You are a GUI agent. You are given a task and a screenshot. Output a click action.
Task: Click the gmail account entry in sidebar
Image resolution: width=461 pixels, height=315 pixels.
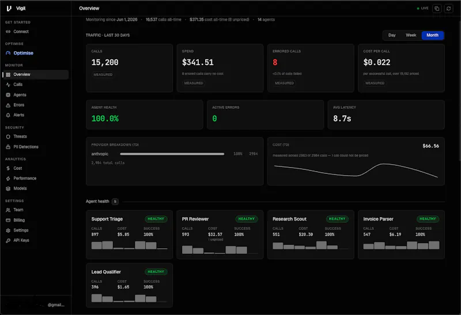pos(36,305)
